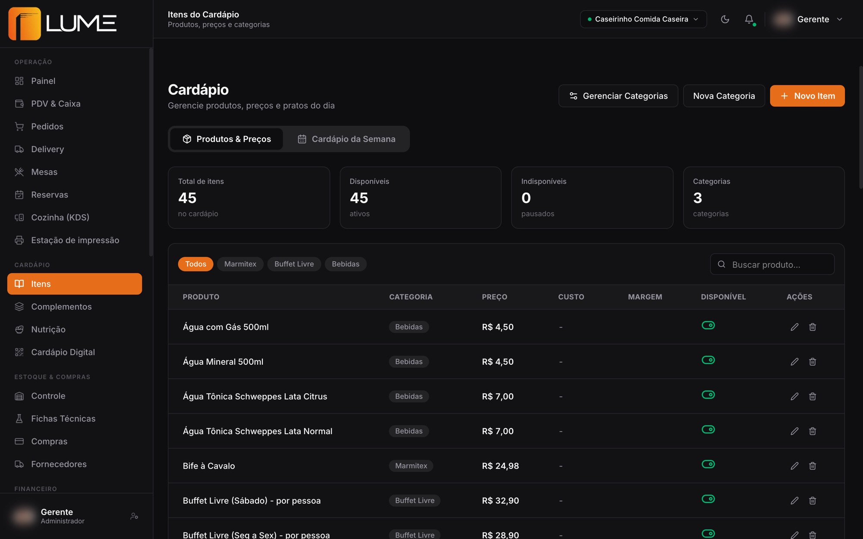Open Mesas section
Viewport: 863px width, 539px height.
[75, 172]
